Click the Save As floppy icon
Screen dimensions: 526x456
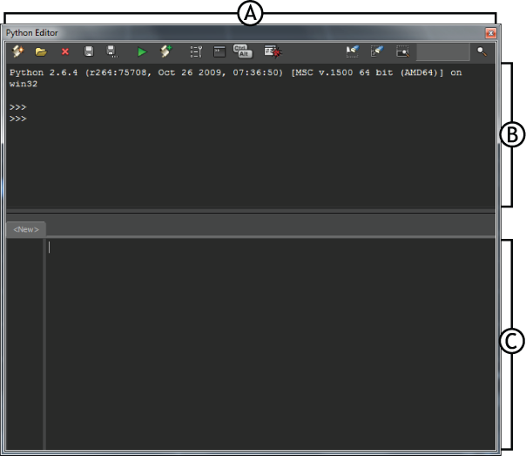click(112, 51)
